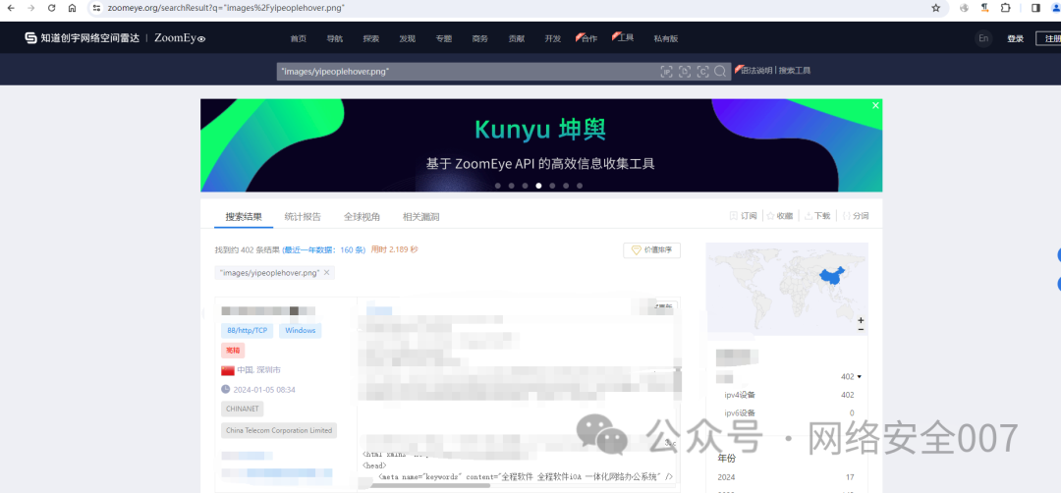Viewport: 1061px width, 493px height.
Task: Open the 探索 menu item
Action: (370, 38)
